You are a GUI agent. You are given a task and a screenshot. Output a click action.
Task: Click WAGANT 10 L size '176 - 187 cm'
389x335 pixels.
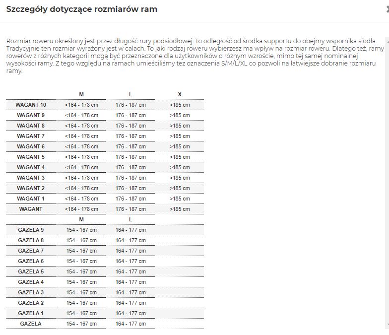pyautogui.click(x=130, y=105)
